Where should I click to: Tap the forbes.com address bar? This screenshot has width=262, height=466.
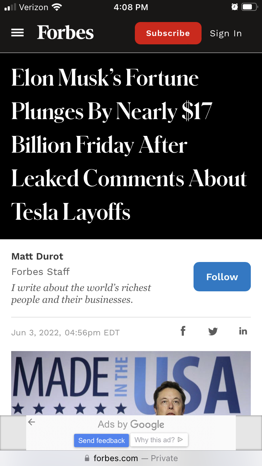[x=131, y=458]
